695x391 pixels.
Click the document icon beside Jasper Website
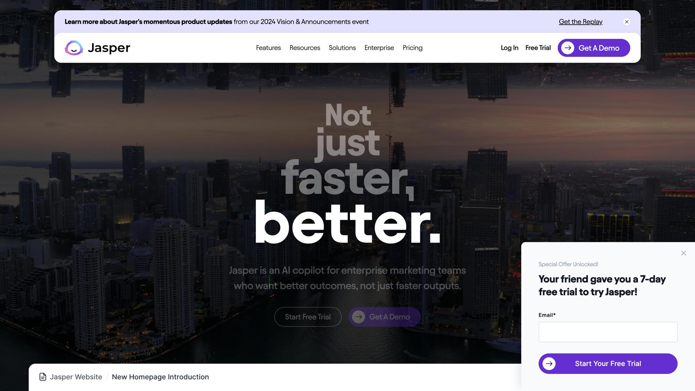(x=43, y=377)
